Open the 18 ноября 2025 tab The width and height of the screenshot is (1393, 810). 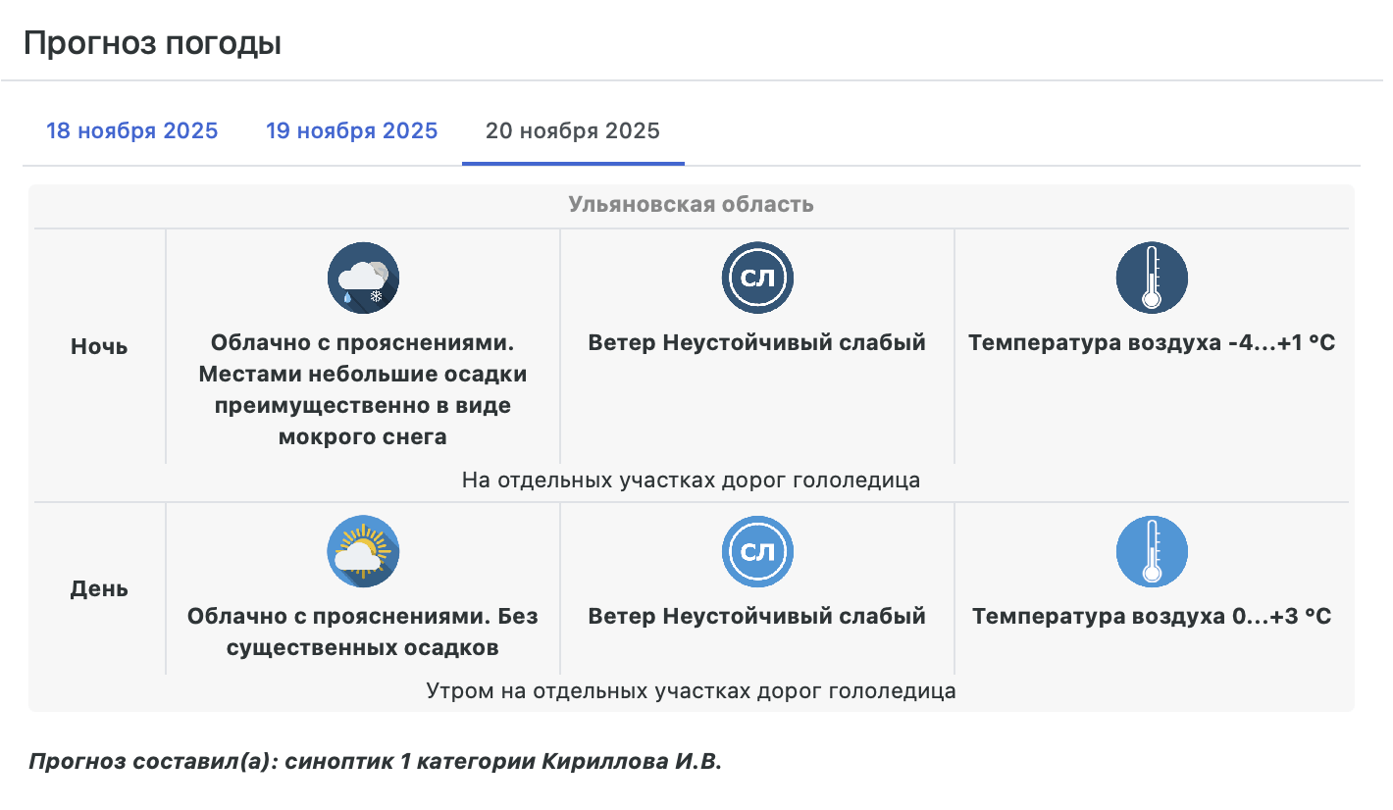pos(132,131)
